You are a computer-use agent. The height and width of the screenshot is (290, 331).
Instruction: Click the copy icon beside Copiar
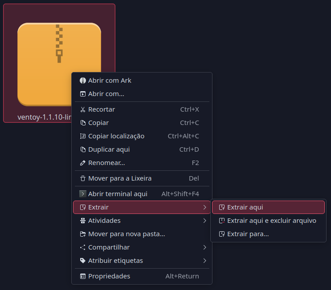(x=82, y=123)
